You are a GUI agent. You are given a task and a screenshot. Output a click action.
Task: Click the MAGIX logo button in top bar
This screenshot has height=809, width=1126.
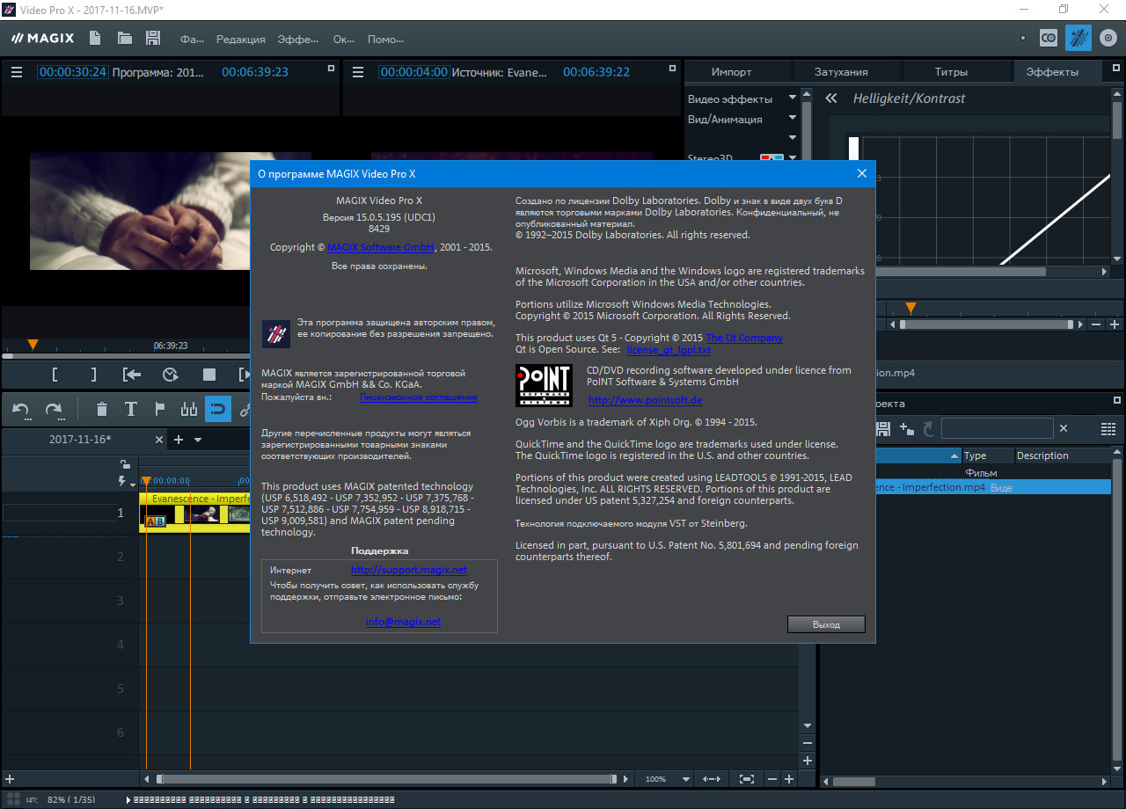42,38
